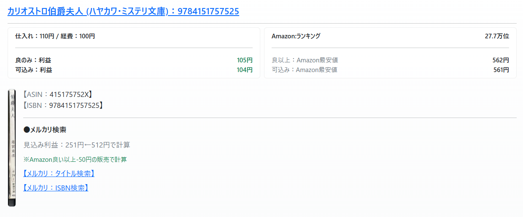Open the カリオストロ伯爵夫人 book title link
The image size is (523, 217).
pos(123,11)
